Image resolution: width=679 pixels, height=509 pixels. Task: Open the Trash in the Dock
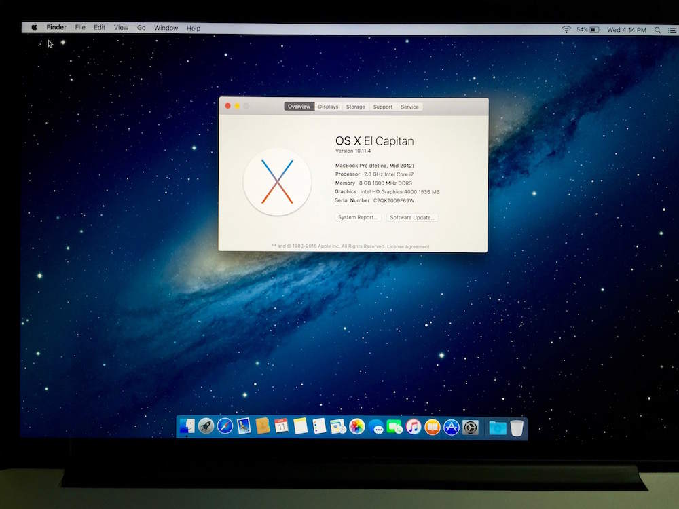pos(517,428)
